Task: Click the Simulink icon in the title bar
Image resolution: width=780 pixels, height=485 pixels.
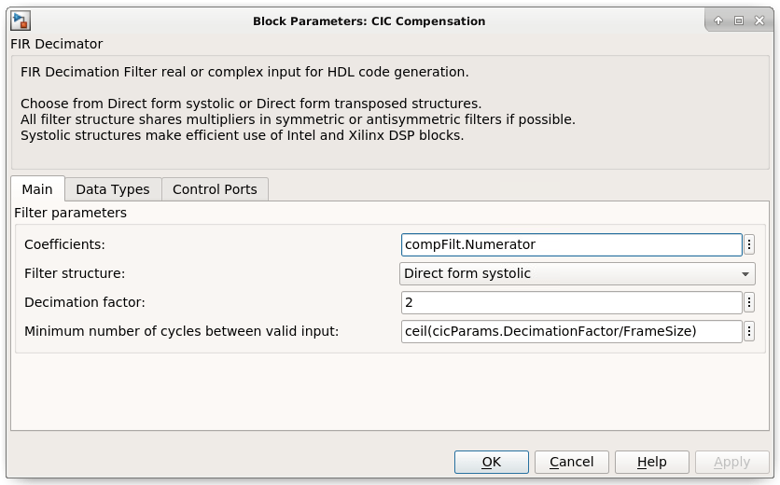Action: click(21, 20)
